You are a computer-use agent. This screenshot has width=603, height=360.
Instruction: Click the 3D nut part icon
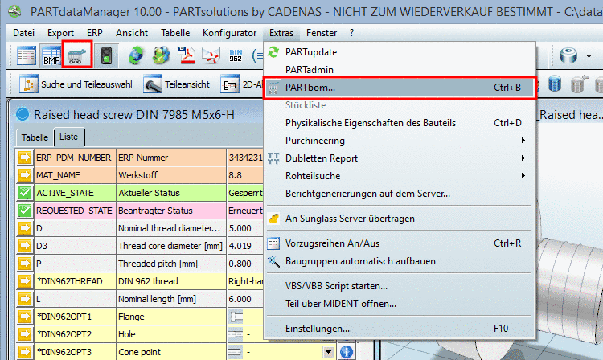click(568, 55)
